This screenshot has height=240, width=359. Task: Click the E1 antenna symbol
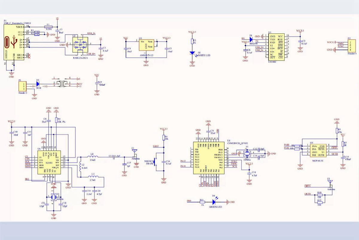(135, 152)
